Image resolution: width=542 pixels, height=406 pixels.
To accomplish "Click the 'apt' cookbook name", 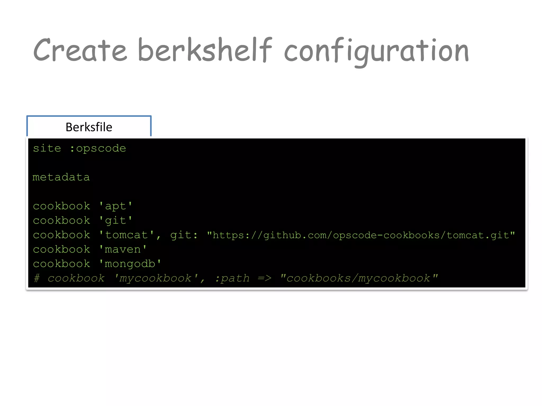I will (x=116, y=206).
